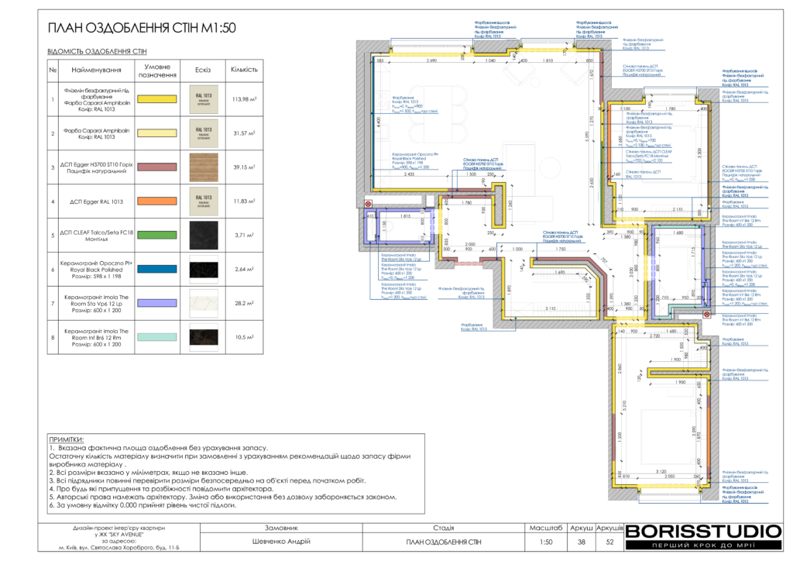Select the pale yellow swatch in legend row 2

158,133
